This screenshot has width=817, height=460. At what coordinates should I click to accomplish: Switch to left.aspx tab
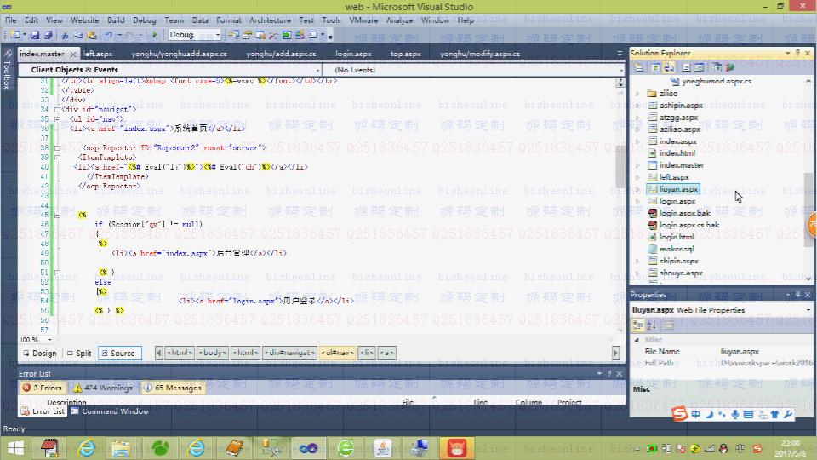coord(98,54)
